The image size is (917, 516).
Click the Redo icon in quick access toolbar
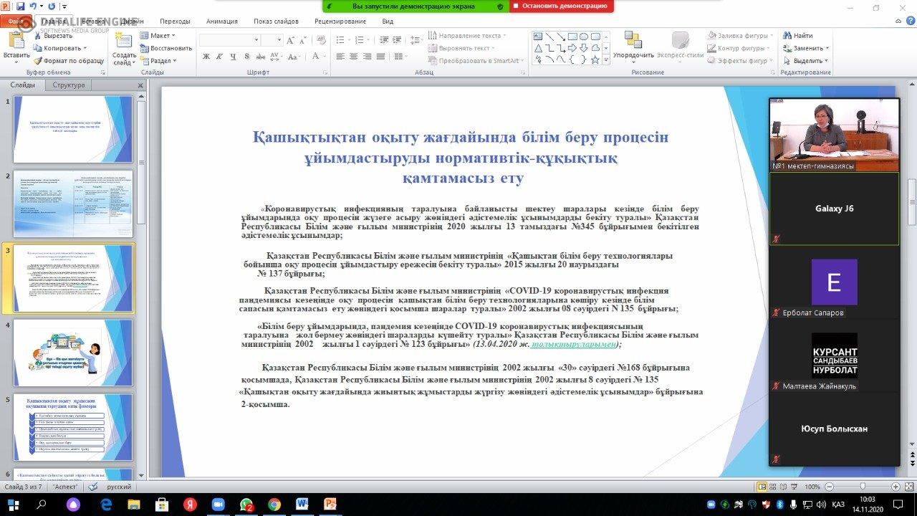(x=52, y=6)
